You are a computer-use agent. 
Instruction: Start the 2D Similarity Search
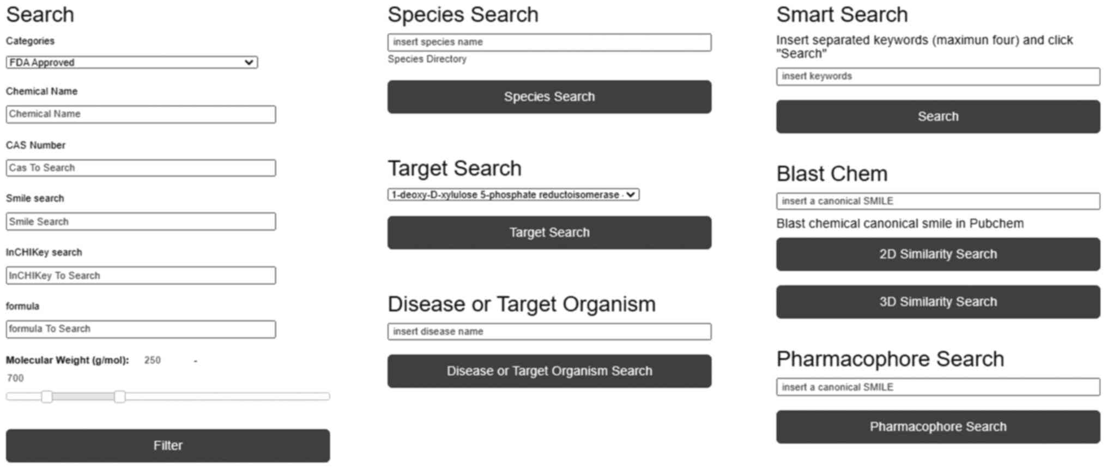tap(937, 254)
